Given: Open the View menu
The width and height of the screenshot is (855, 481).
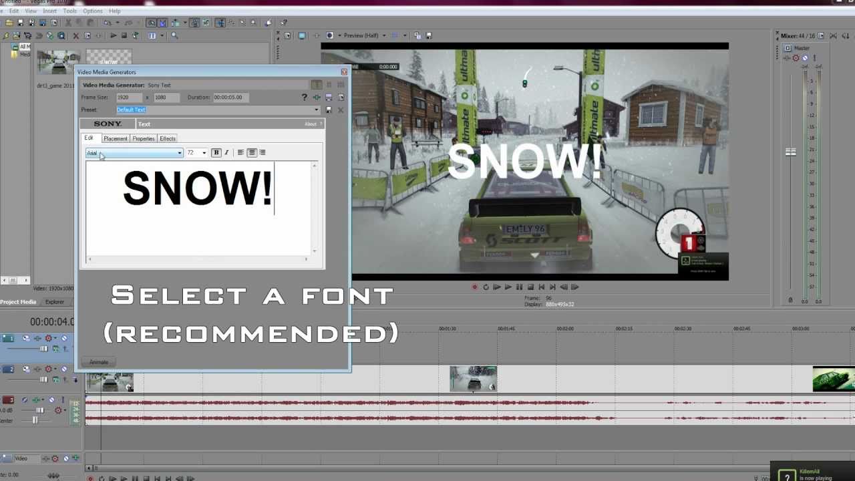Looking at the screenshot, I should [x=31, y=11].
